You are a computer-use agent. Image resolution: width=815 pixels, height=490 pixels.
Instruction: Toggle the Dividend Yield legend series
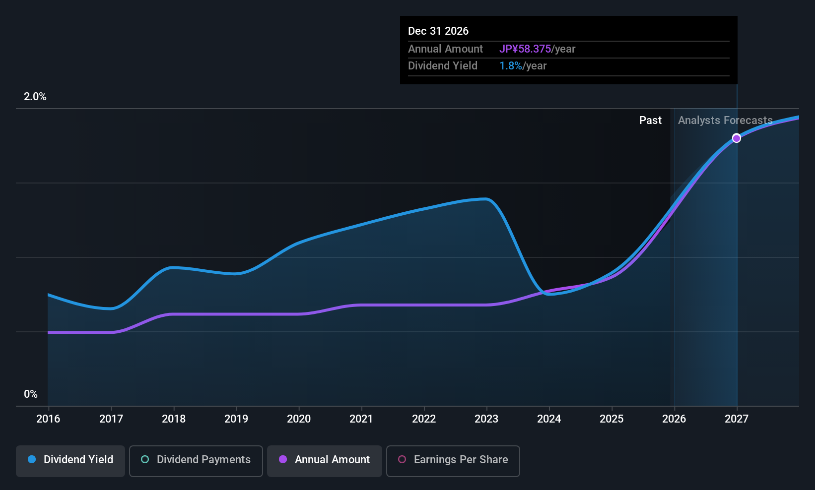70,461
